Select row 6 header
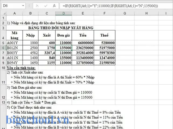This screenshot has height=129, width=173. 3,48
